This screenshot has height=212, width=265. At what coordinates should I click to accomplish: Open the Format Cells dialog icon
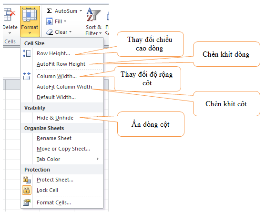pyautogui.click(x=27, y=202)
